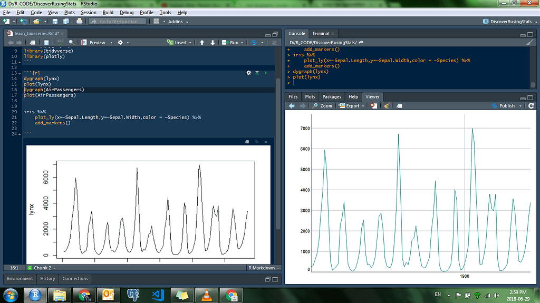The height and width of the screenshot is (303, 540).
Task: Click the Print document icon
Action: pos(79,22)
